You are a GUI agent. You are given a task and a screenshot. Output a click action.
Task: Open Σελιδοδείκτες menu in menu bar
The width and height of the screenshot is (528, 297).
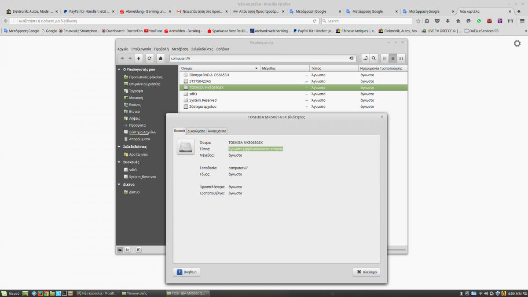click(x=202, y=49)
